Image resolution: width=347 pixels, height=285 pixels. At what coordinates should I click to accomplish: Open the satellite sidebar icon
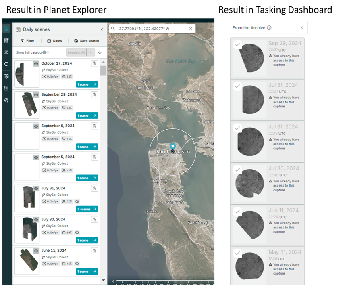coord(6,100)
